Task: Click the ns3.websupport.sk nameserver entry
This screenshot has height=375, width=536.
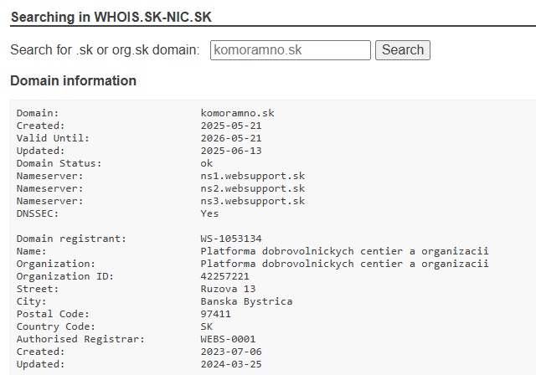Action: coord(253,201)
